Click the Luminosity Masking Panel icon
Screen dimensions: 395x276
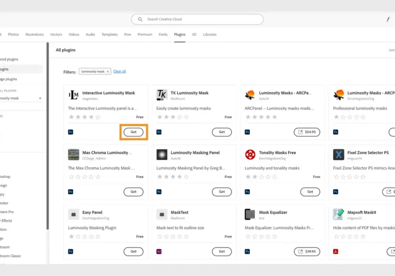tap(162, 155)
